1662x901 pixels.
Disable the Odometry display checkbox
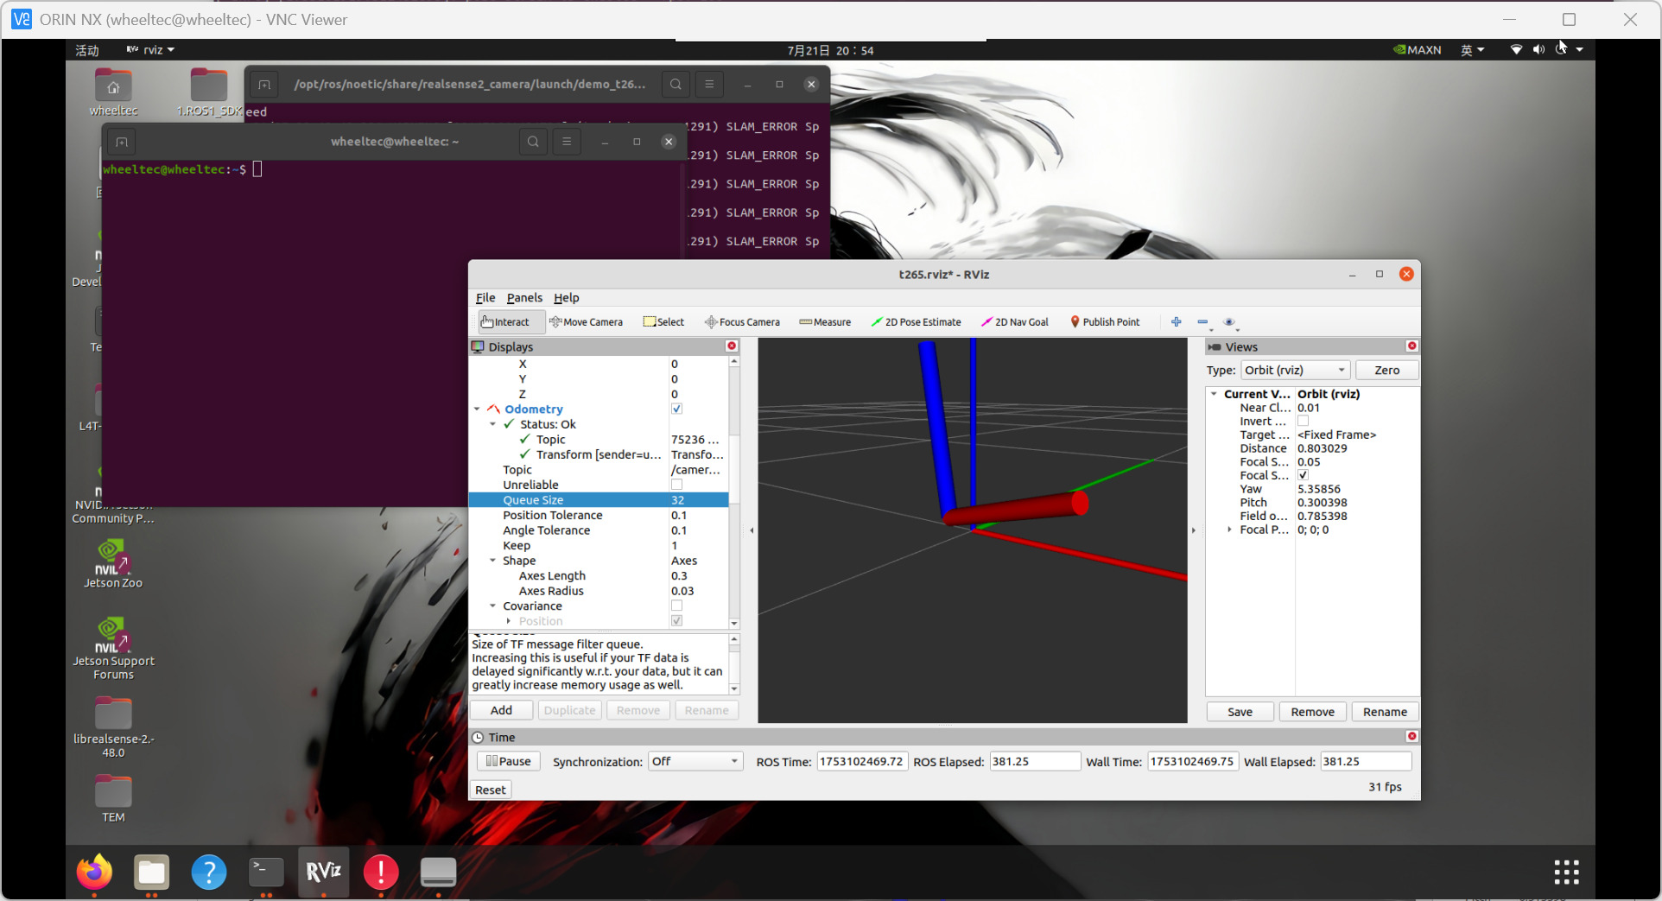coord(676,409)
